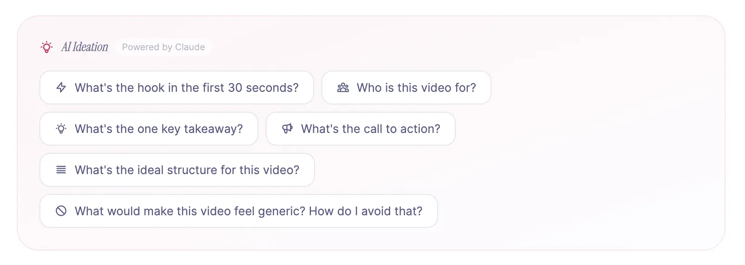Select the megaphone icon on the call to action chip
The height and width of the screenshot is (265, 745).
[288, 129]
